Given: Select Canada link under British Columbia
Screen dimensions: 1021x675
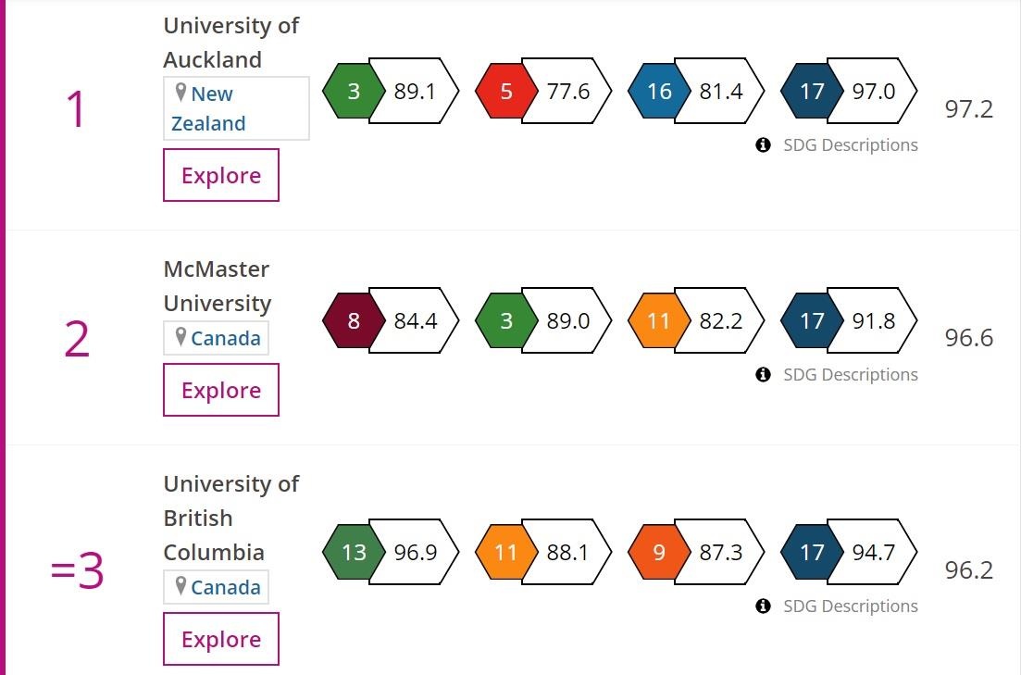Looking at the screenshot, I should coord(225,587).
